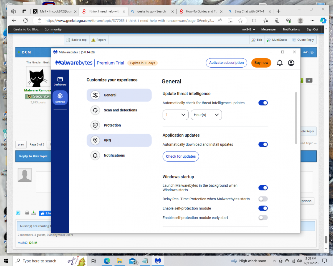The height and width of the screenshot is (266, 333).
Task: Click the shield icon beside Protection
Action: click(95, 125)
